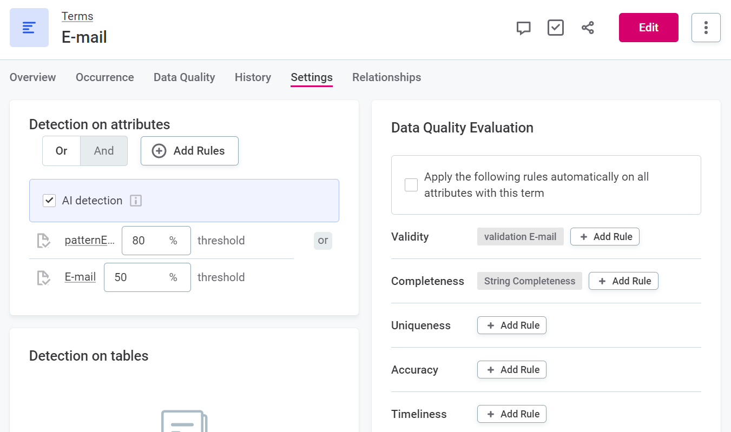Enable apply rules automatically checkbox

click(411, 185)
